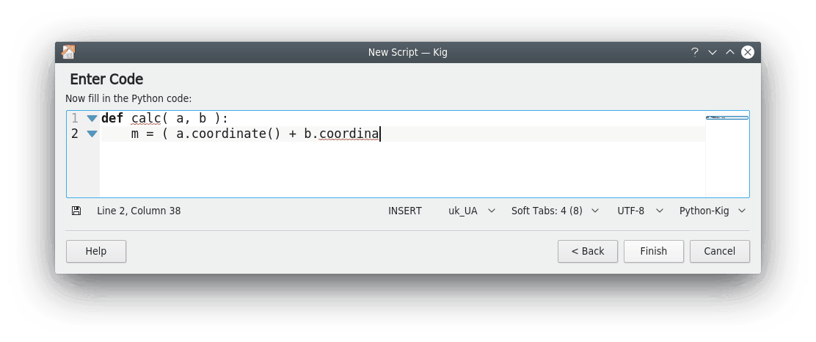Click the save document icon in status bar
The image size is (816, 342).
click(76, 211)
